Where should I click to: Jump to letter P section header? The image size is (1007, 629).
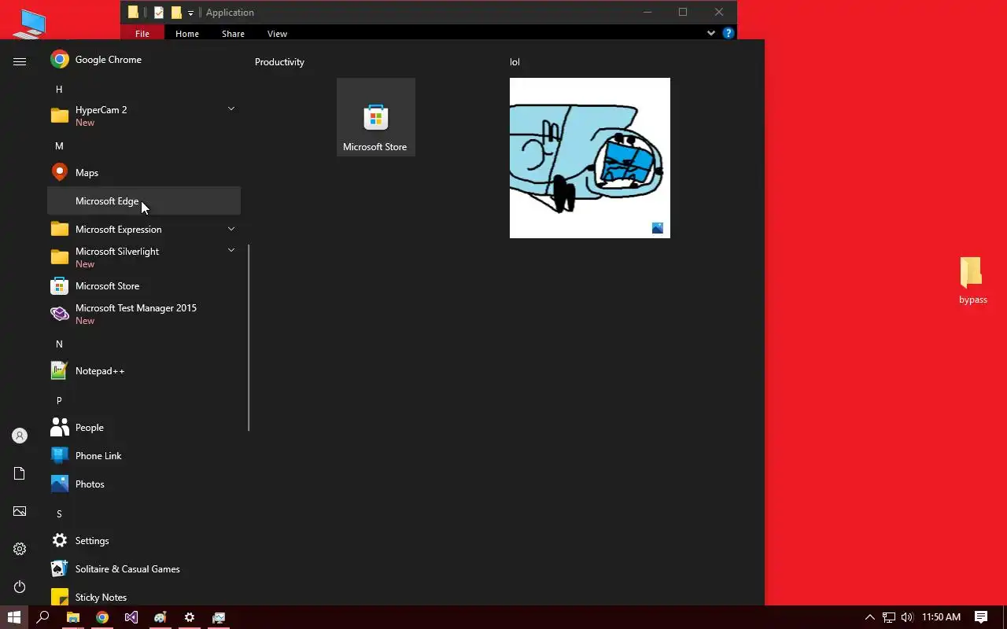point(59,401)
